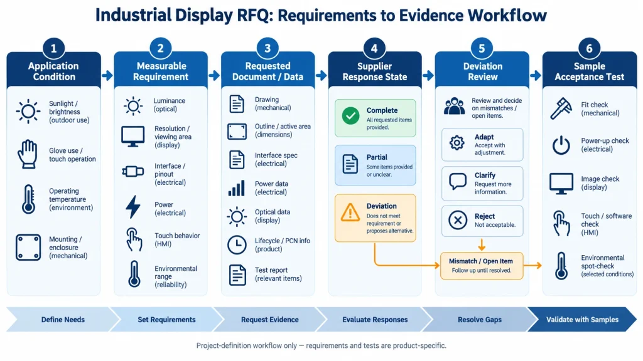
Task: Select the bar chart icon beside Power data
Action: point(237,188)
